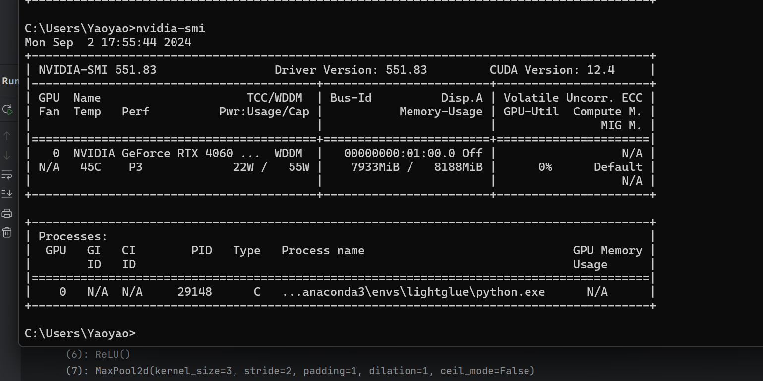Clear console with the trash icon
Image resolution: width=763 pixels, height=381 pixels.
pos(7,232)
